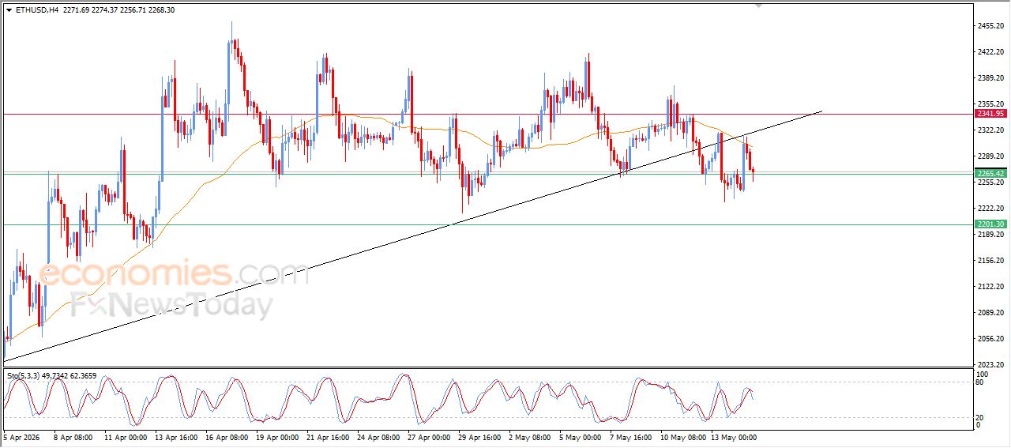
Task: Click the 13 May 00:00 time label
Action: pyautogui.click(x=734, y=436)
